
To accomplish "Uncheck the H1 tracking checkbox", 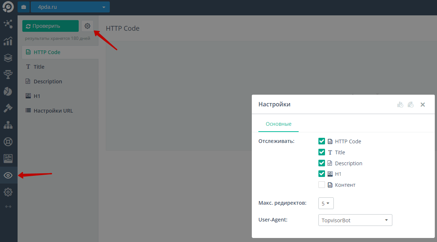I will point(322,174).
